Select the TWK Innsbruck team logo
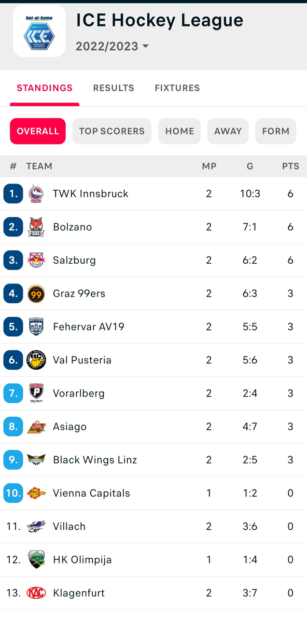 pyautogui.click(x=36, y=194)
